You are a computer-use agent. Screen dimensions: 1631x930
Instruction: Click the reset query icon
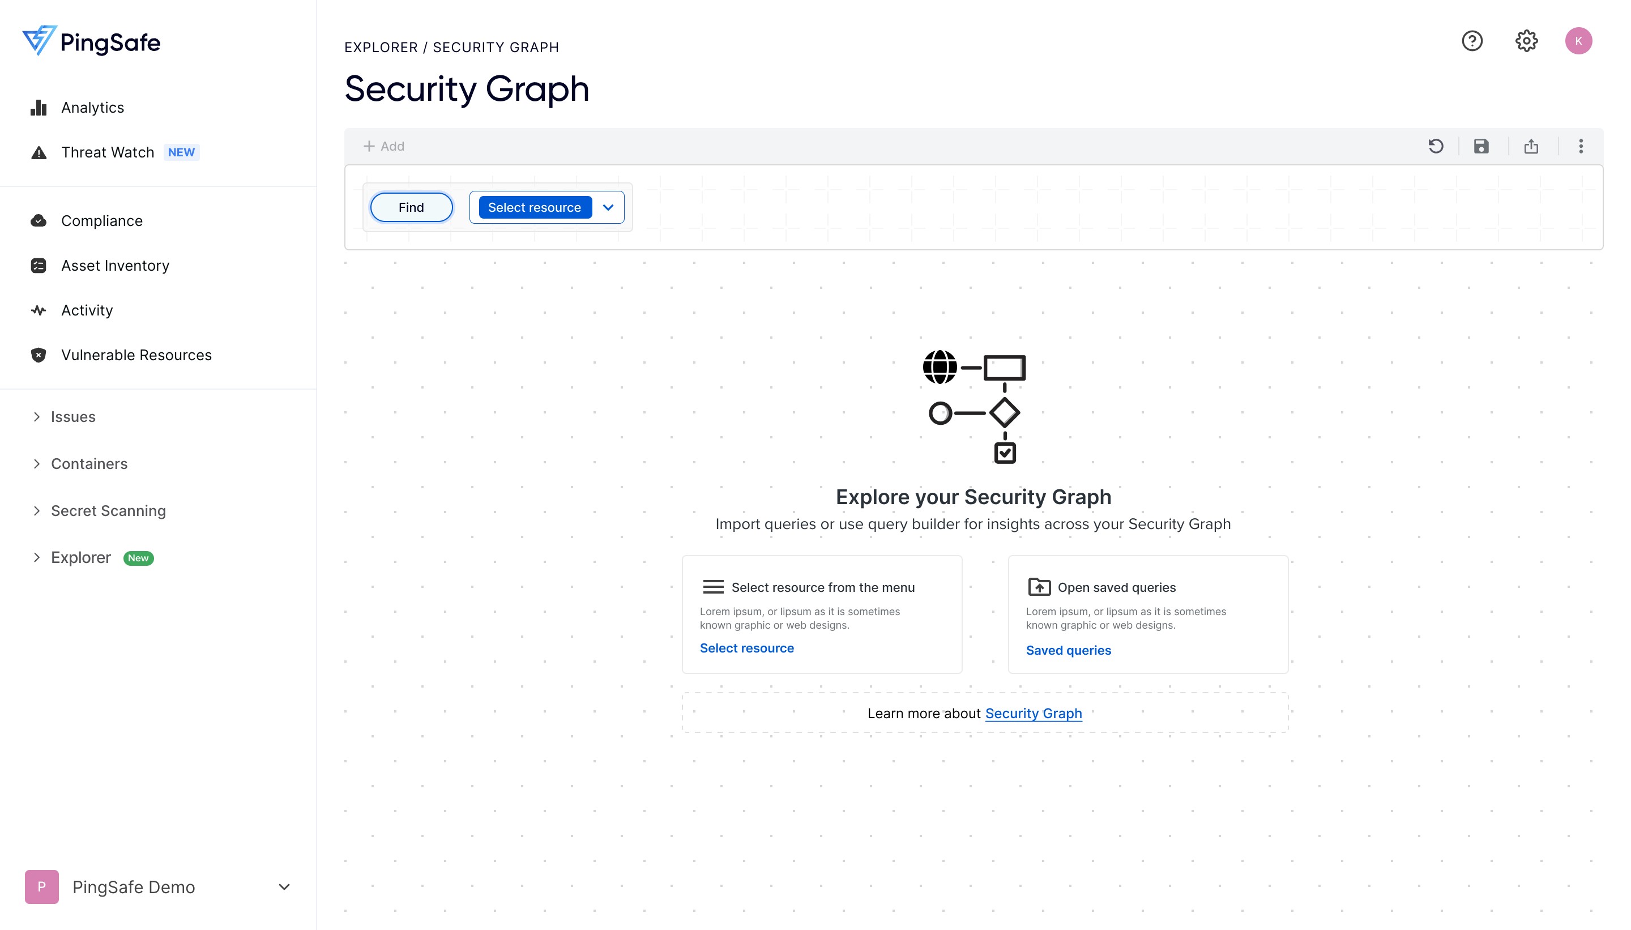[1436, 146]
